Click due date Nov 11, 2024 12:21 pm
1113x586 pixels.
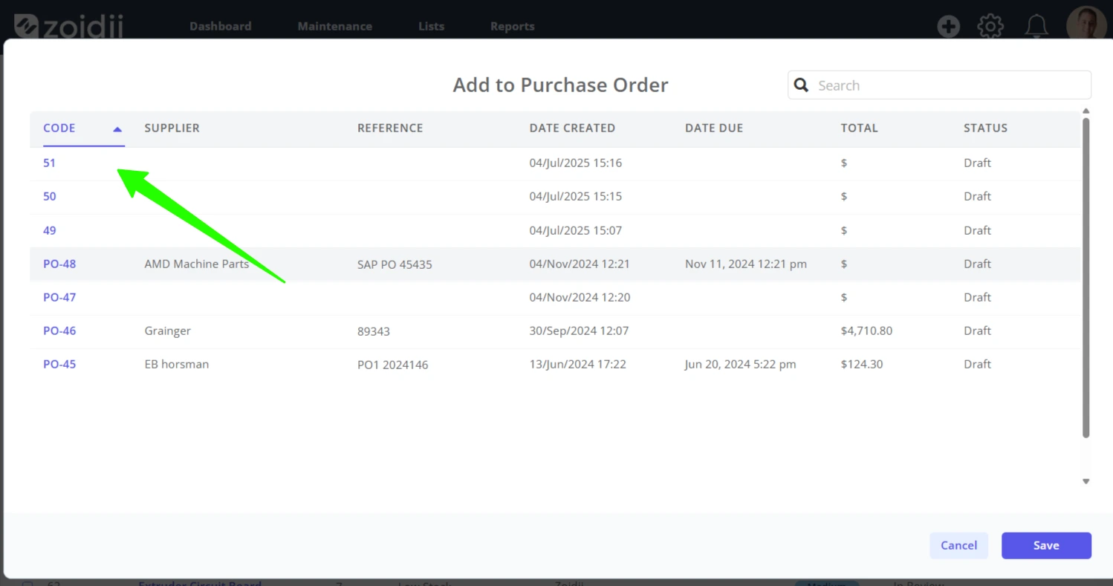coord(746,264)
